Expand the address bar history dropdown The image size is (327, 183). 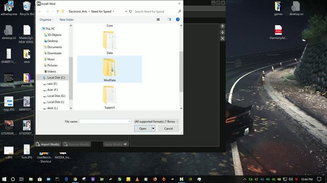(x=126, y=12)
